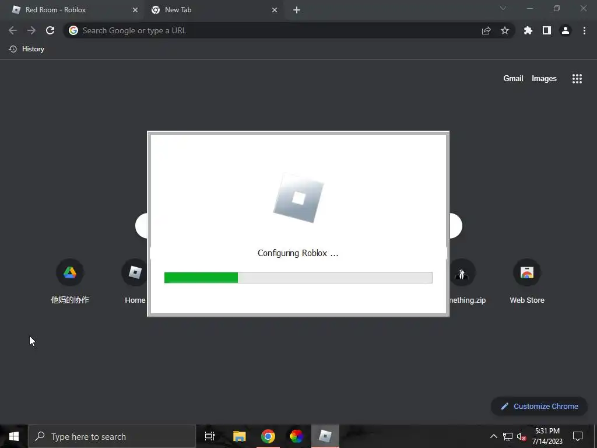
Task: Open the colorful wheel app on taskbar
Action: coord(296,436)
